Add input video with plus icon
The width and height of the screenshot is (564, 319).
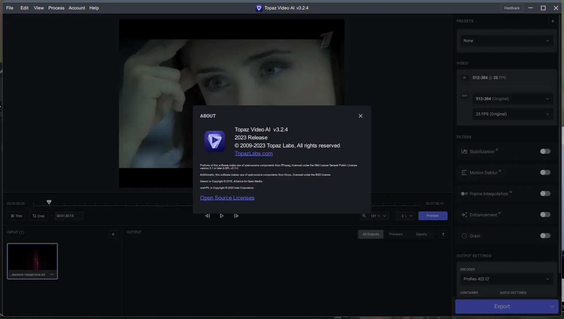pos(113,234)
